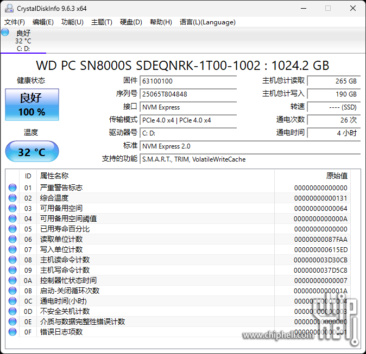Click the features field S.M.A.R.T., TRIM, VolatileWriteCache

click(x=250, y=159)
